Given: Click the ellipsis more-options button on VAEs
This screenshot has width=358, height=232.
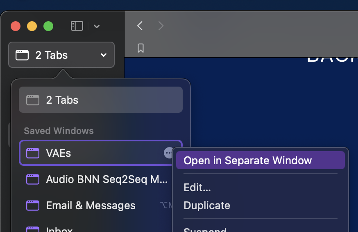Looking at the screenshot, I should pyautogui.click(x=168, y=153).
